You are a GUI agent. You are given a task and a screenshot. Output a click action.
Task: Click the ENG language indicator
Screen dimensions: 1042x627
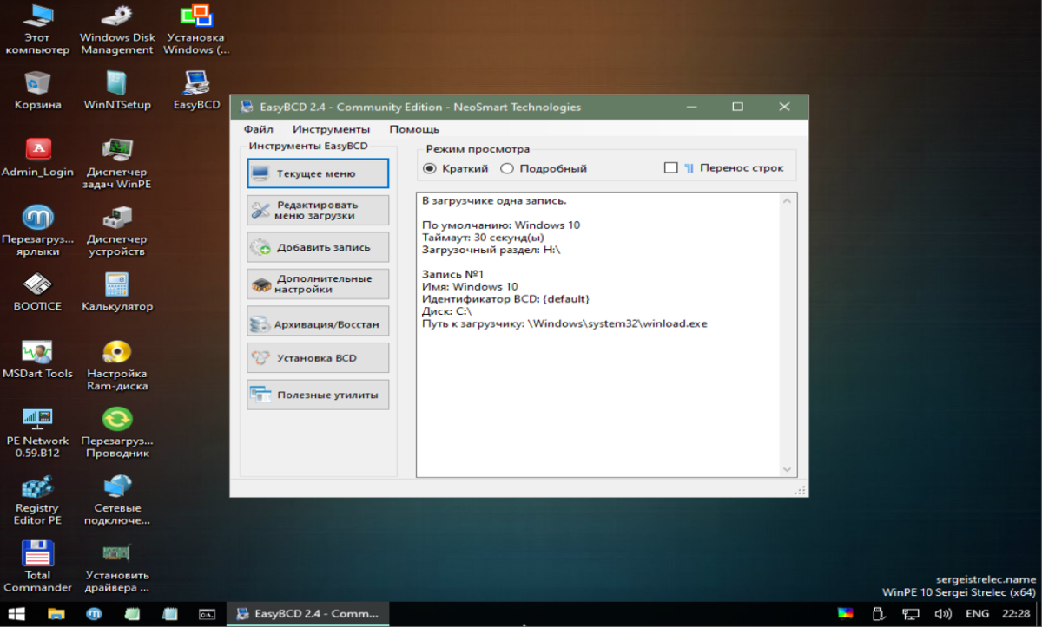point(977,614)
